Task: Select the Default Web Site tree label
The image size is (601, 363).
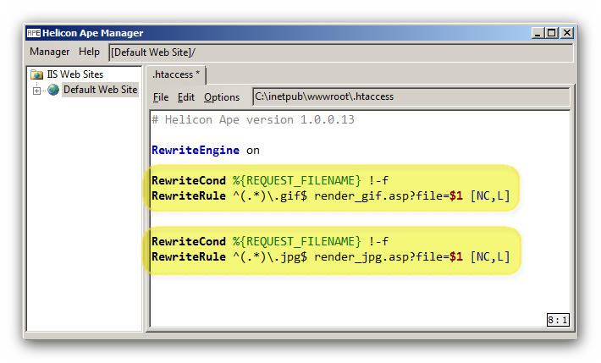Action: [100, 90]
